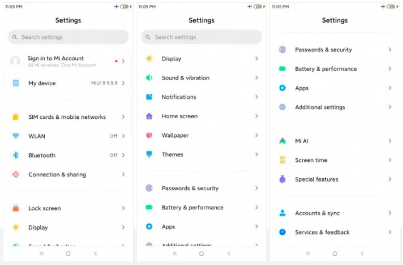Tap the Notifications icon
Viewport: 403px width, 265px height.
point(149,97)
